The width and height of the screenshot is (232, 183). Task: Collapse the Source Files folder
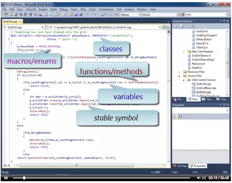(179, 76)
